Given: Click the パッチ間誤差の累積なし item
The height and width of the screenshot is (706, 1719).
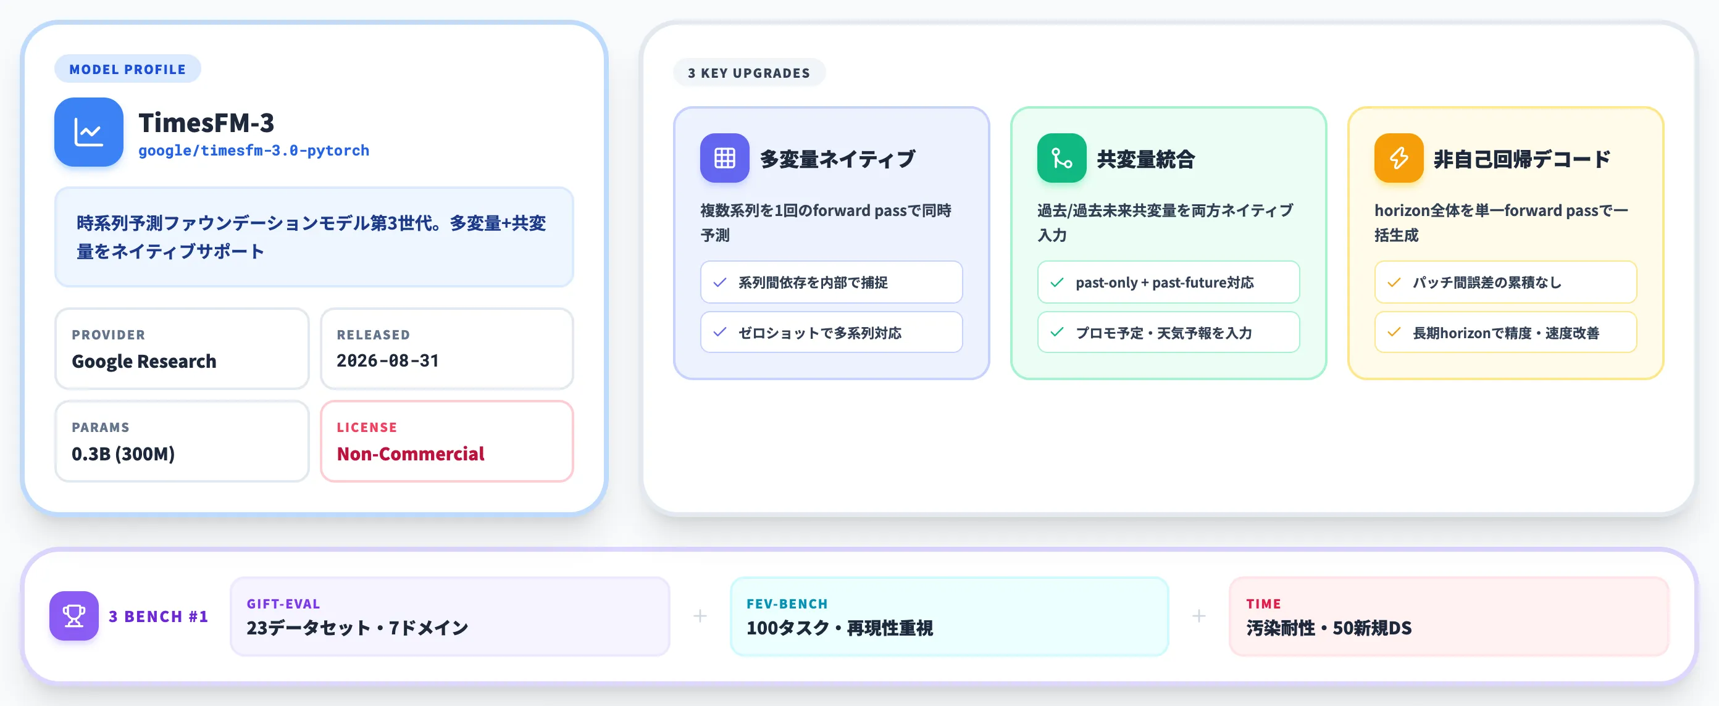Looking at the screenshot, I should pyautogui.click(x=1505, y=283).
